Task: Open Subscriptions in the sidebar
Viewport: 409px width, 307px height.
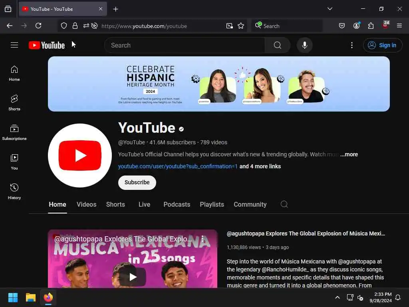Action: [x=14, y=132]
